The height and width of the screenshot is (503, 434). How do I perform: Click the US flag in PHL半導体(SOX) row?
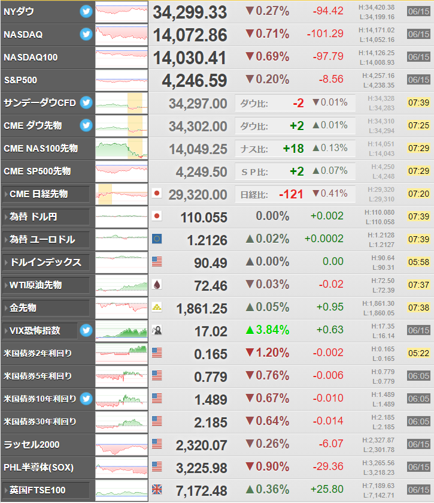[157, 467]
